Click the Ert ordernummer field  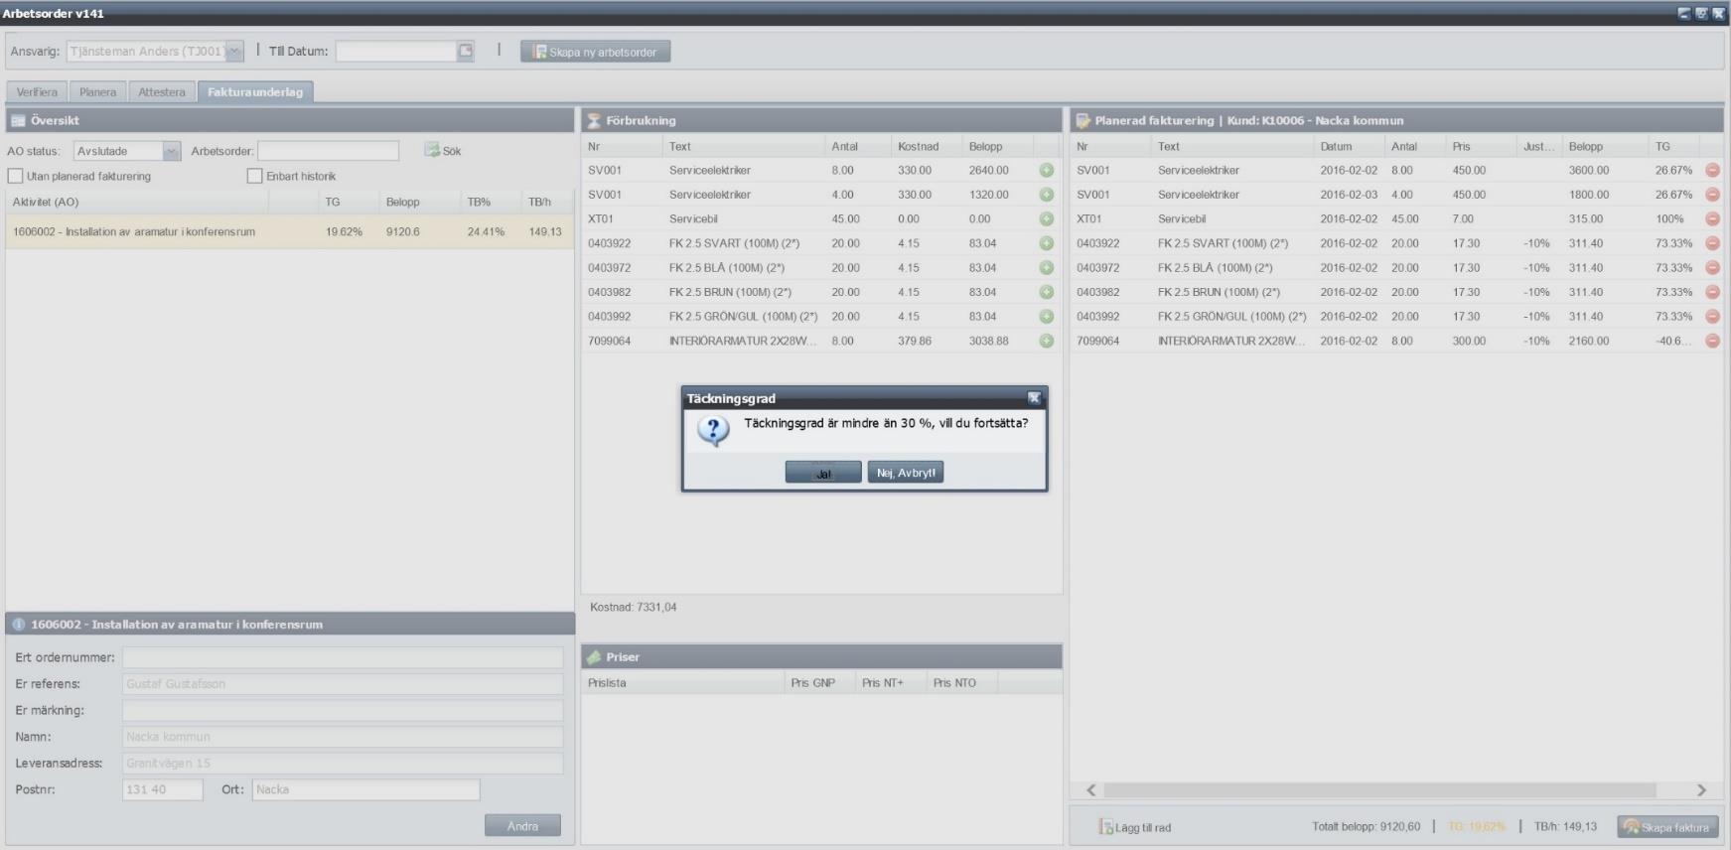click(x=343, y=657)
